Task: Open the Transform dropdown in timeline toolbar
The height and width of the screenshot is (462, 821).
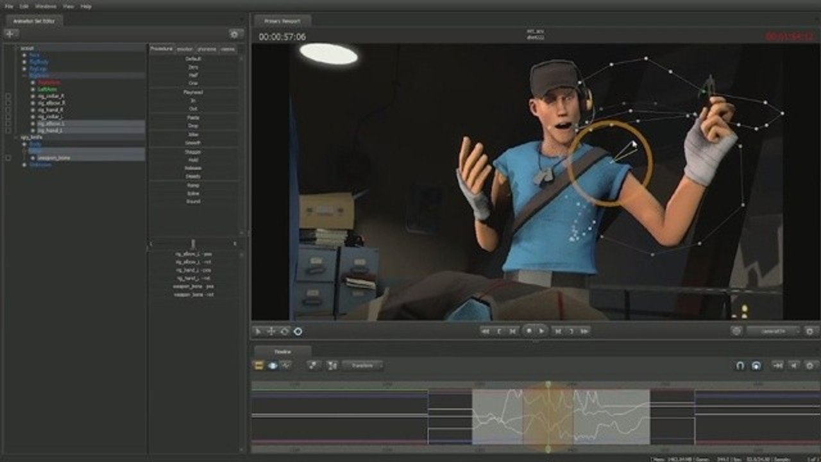Action: (x=363, y=365)
